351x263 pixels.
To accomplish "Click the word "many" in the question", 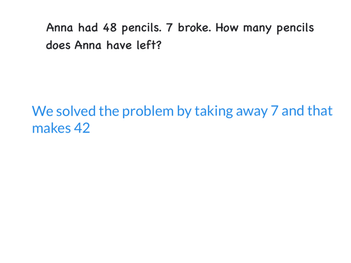I will 257,29.
